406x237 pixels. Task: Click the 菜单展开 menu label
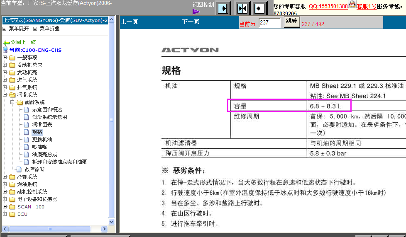19,29
